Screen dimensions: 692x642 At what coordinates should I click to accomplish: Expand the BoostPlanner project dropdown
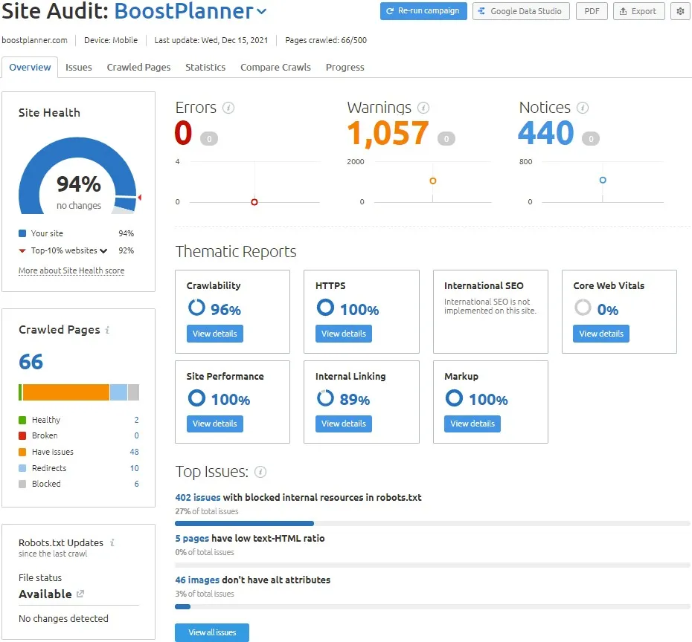click(261, 11)
